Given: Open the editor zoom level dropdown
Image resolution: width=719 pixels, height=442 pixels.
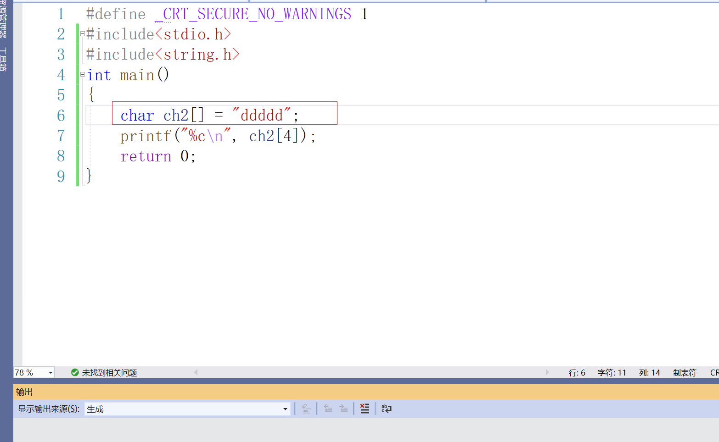Looking at the screenshot, I should [50, 372].
